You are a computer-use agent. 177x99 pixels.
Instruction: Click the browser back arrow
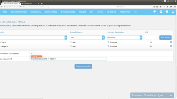(x=2, y=7)
